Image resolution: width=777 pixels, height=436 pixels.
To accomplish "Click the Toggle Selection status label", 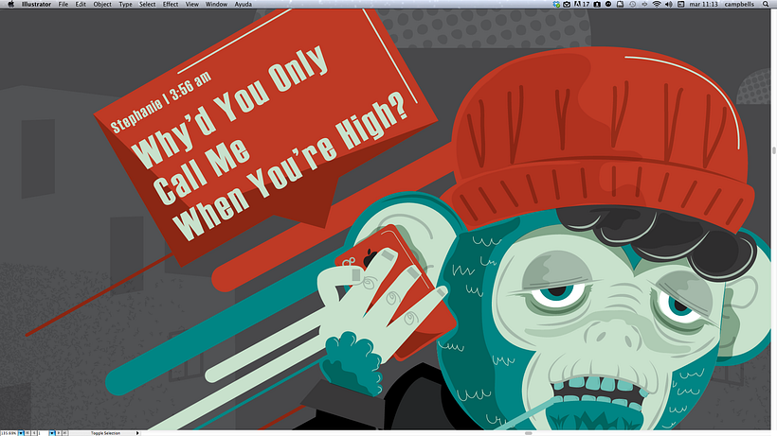I will pos(105,433).
